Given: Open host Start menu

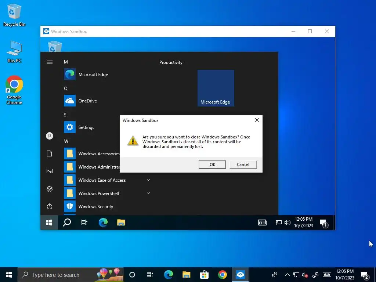Looking at the screenshot, I should [x=9, y=275].
